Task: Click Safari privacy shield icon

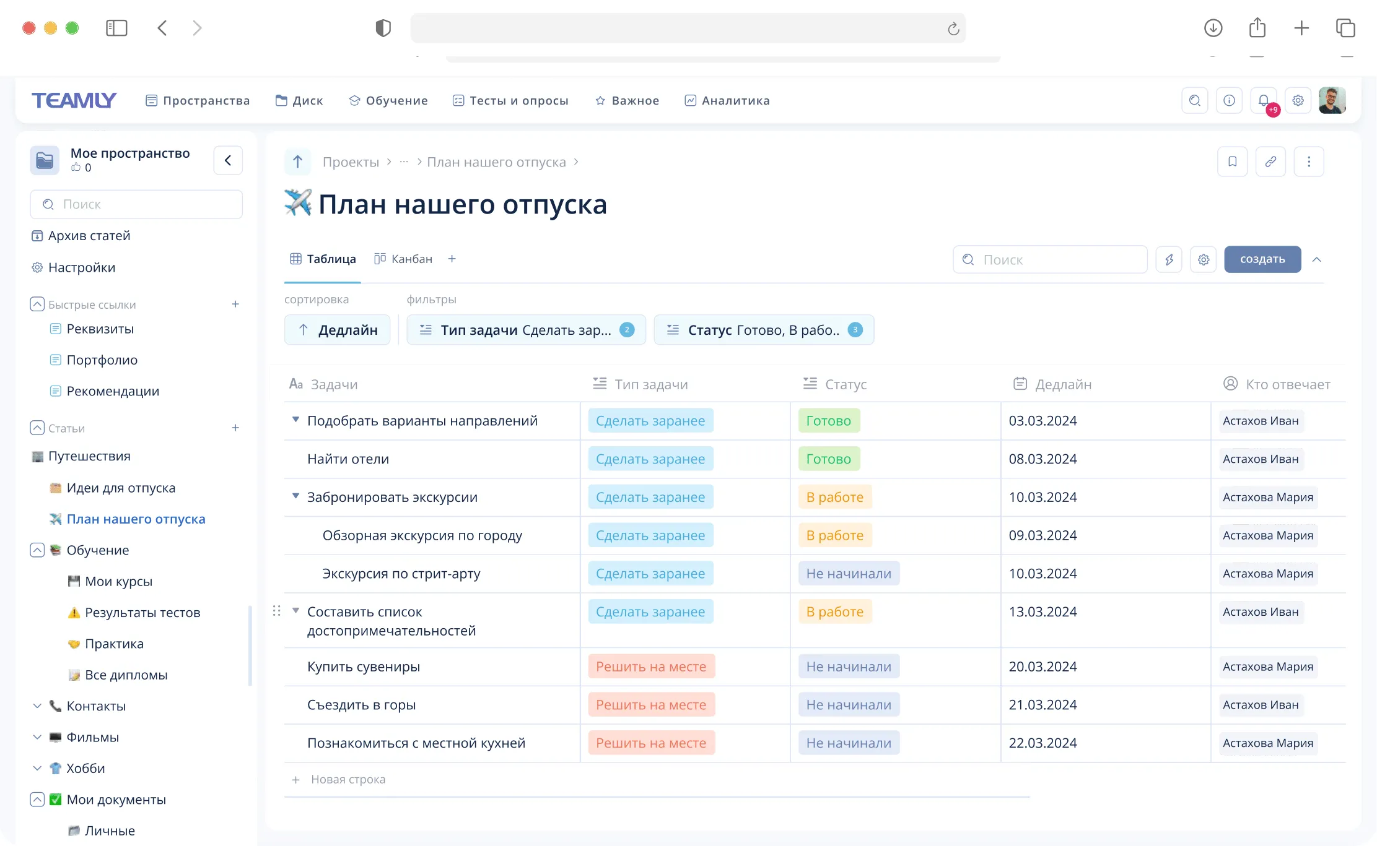Action: click(383, 28)
